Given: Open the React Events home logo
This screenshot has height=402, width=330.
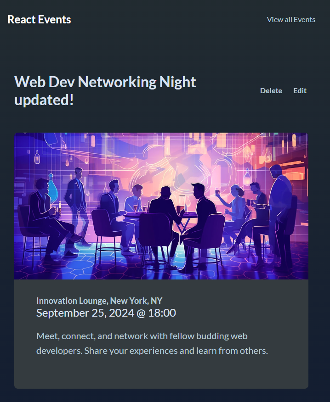Looking at the screenshot, I should [39, 20].
